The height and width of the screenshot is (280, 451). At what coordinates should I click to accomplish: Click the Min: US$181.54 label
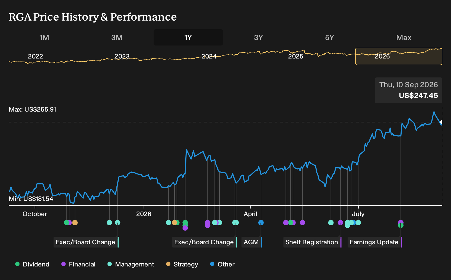[31, 199]
